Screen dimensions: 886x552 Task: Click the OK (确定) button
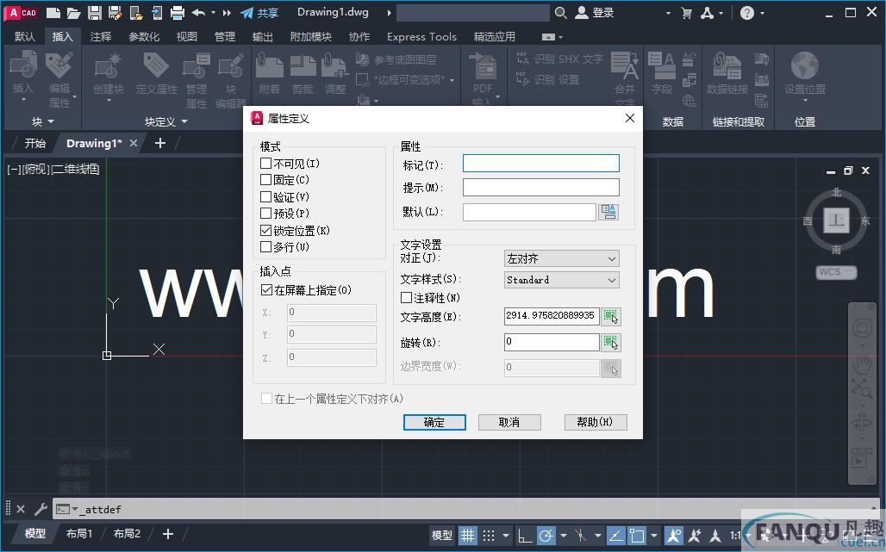pyautogui.click(x=434, y=422)
